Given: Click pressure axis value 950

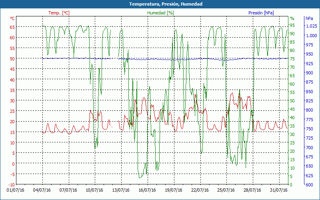Looking at the screenshot, I should 309,54.
